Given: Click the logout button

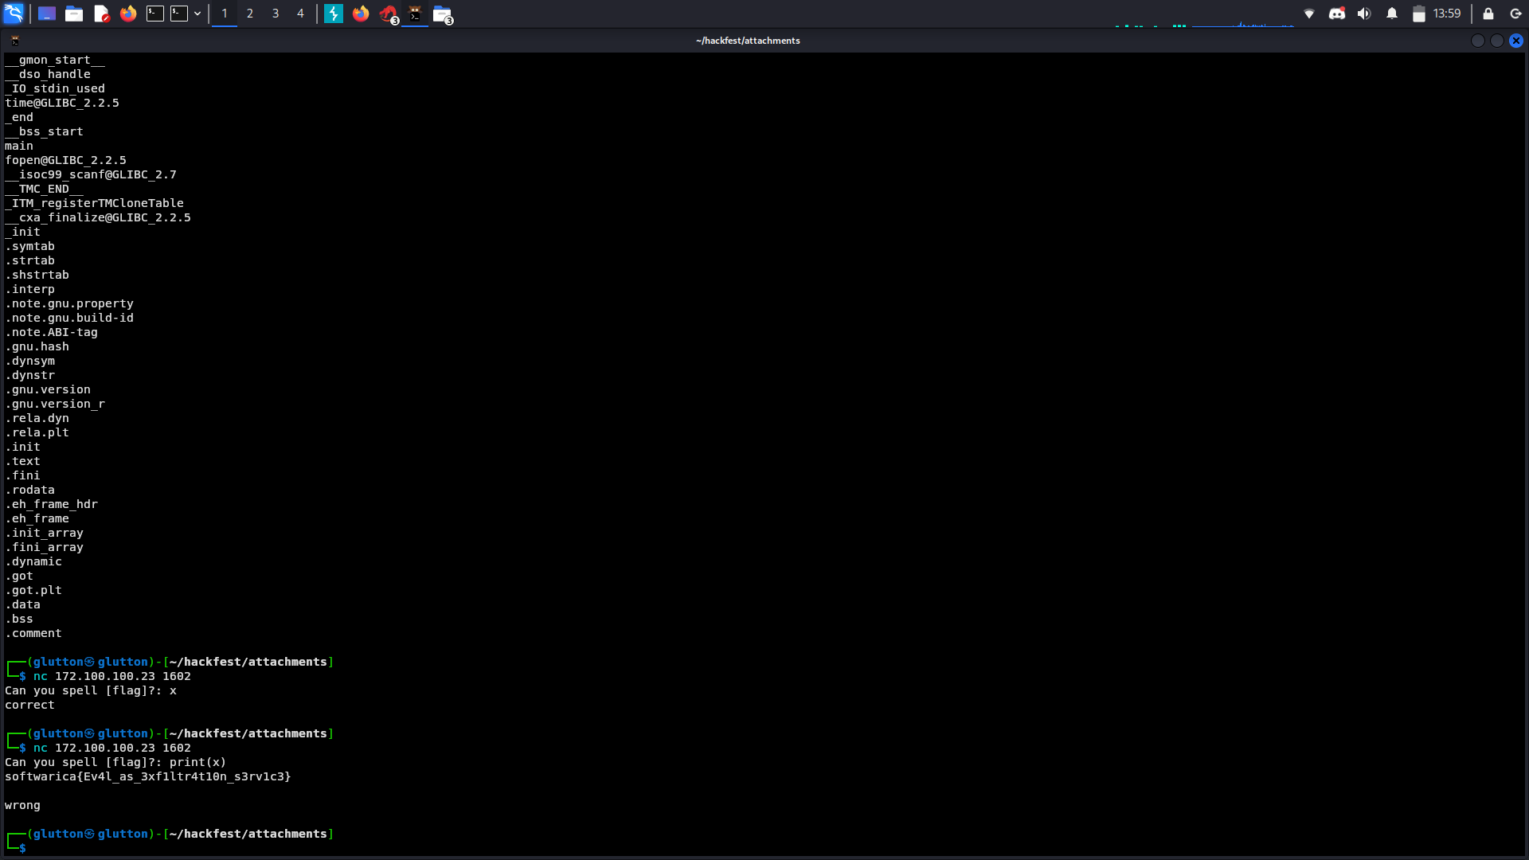Looking at the screenshot, I should coord(1515,13).
